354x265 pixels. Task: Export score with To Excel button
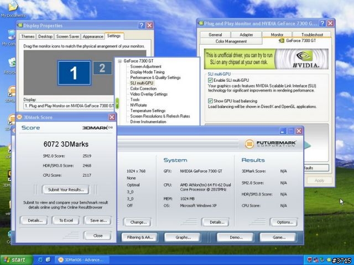(x=66, y=220)
